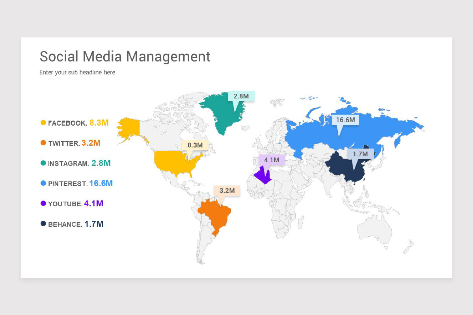The height and width of the screenshot is (315, 473).
Task: Select the orange Twitter legend dot
Action: [43, 143]
